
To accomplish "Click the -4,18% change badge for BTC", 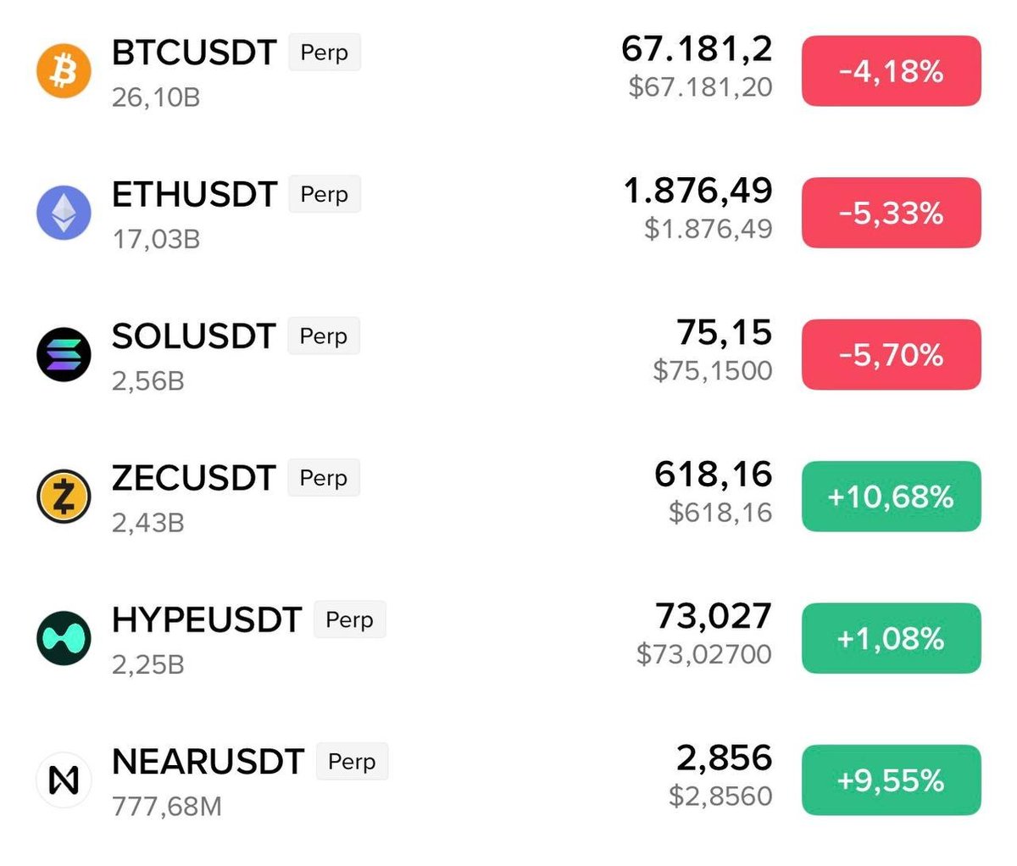I will pos(891,71).
